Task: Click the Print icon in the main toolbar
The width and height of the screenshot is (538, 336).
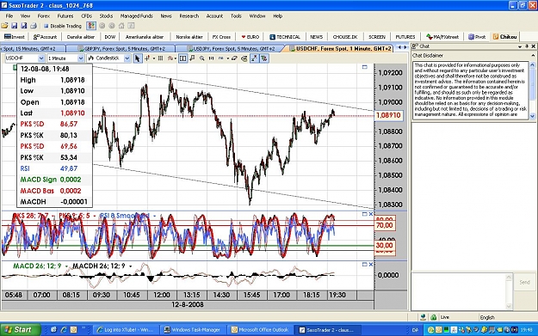Action: 34,26
